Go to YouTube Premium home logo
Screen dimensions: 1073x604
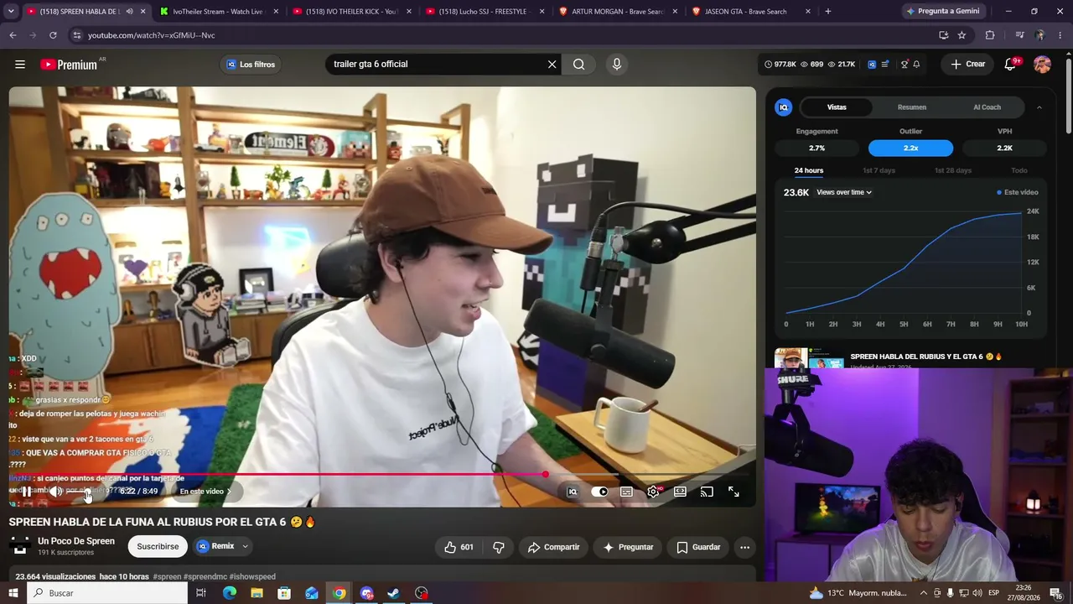pos(69,65)
